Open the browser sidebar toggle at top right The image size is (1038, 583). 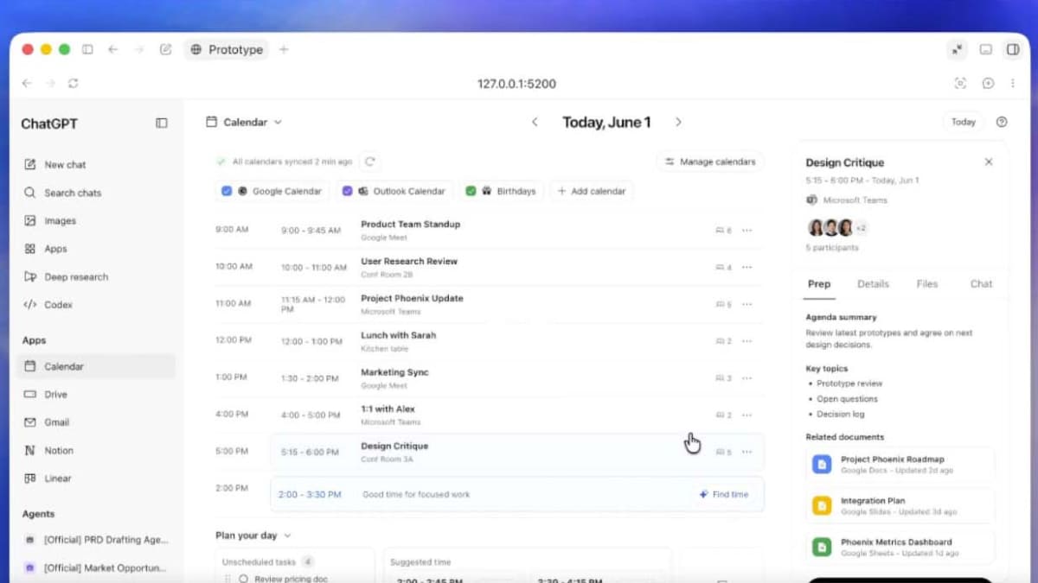coord(1012,50)
